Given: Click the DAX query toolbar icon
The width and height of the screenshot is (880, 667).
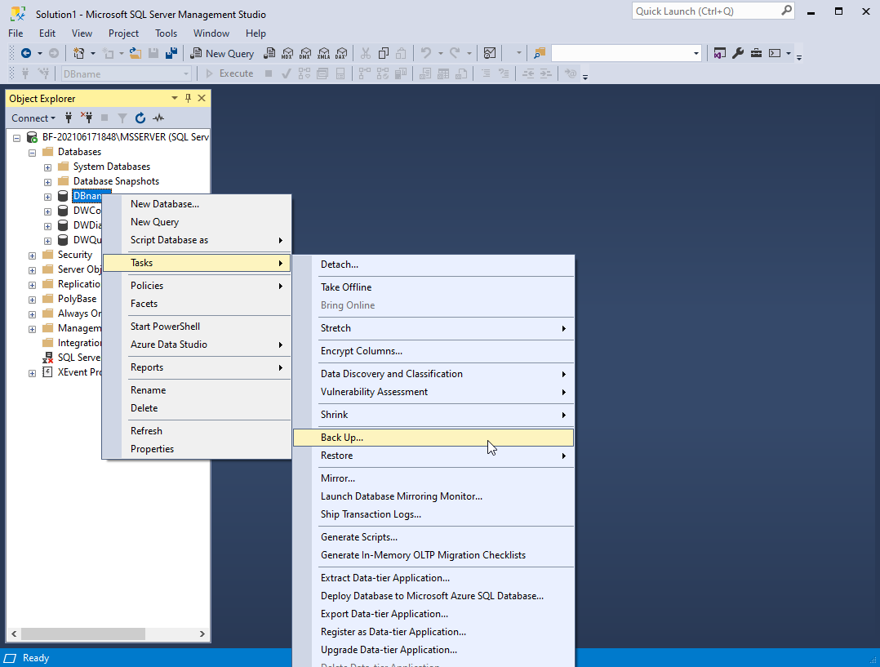Looking at the screenshot, I should click(x=340, y=54).
